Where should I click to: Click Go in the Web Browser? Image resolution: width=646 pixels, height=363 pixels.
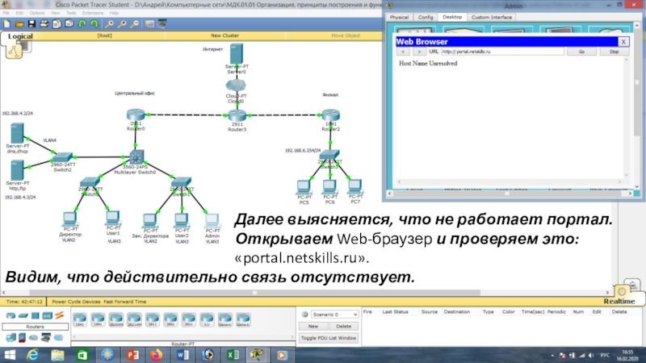point(581,52)
